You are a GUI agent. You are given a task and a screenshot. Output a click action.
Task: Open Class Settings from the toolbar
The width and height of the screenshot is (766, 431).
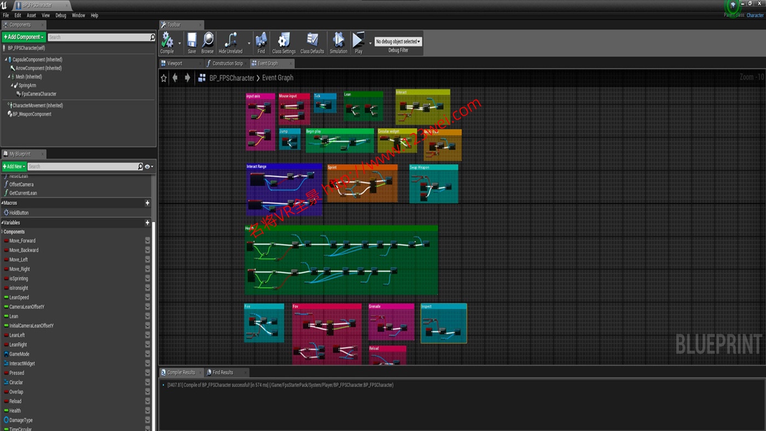tap(283, 42)
